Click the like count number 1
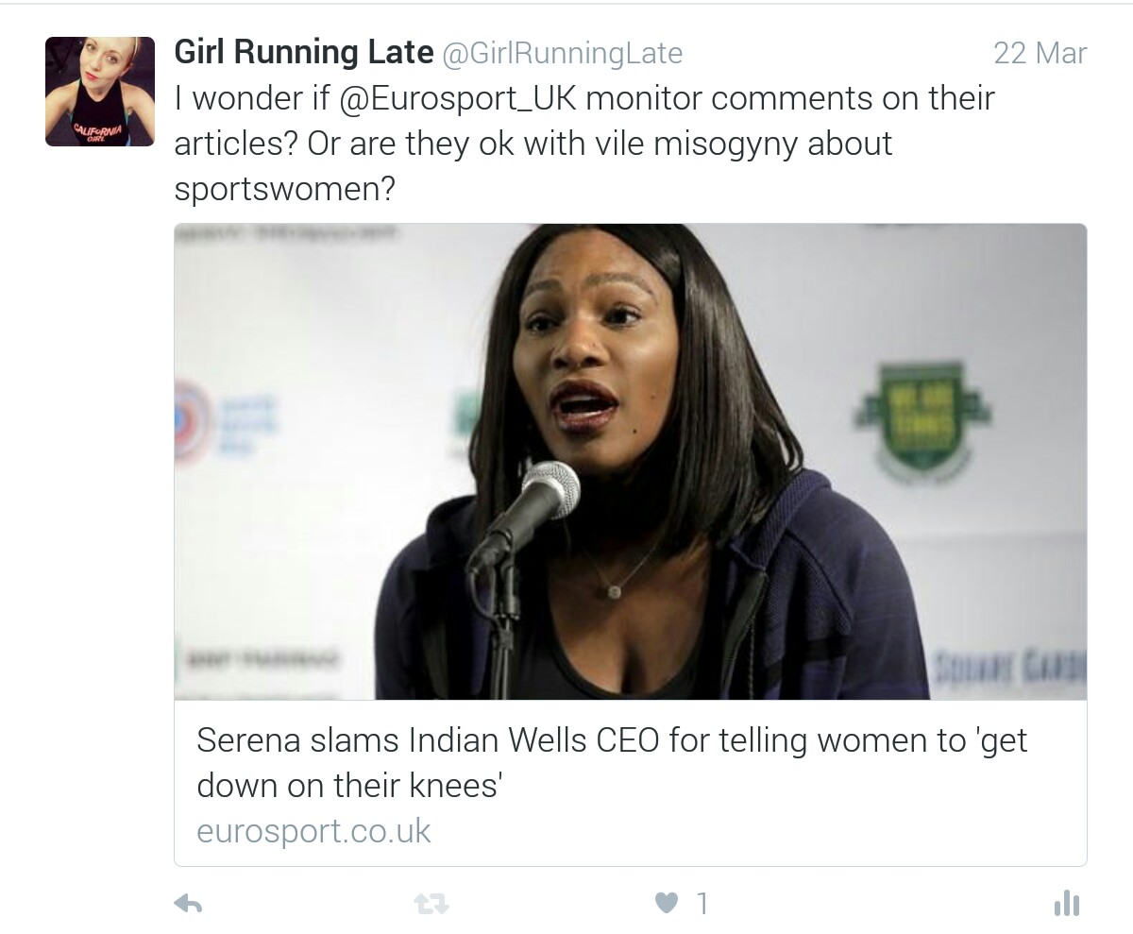1133x934 pixels. (702, 904)
